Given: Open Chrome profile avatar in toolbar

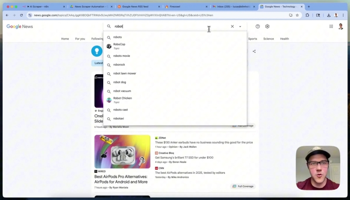Looking at the screenshot, I should click(x=336, y=15).
